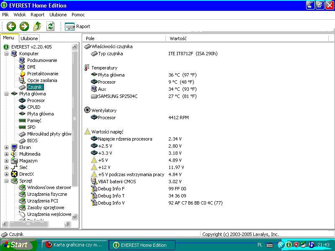
Task: Refresh the sensor readings
Action: click(x=50, y=26)
